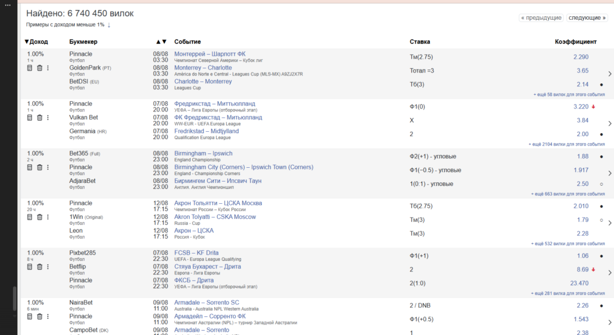The height and width of the screenshot is (335, 614).
Task: Open the ellipsis menu in the dark sidebar
Action: tap(7, 5)
